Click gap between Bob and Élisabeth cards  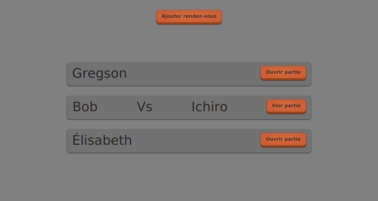189,124
